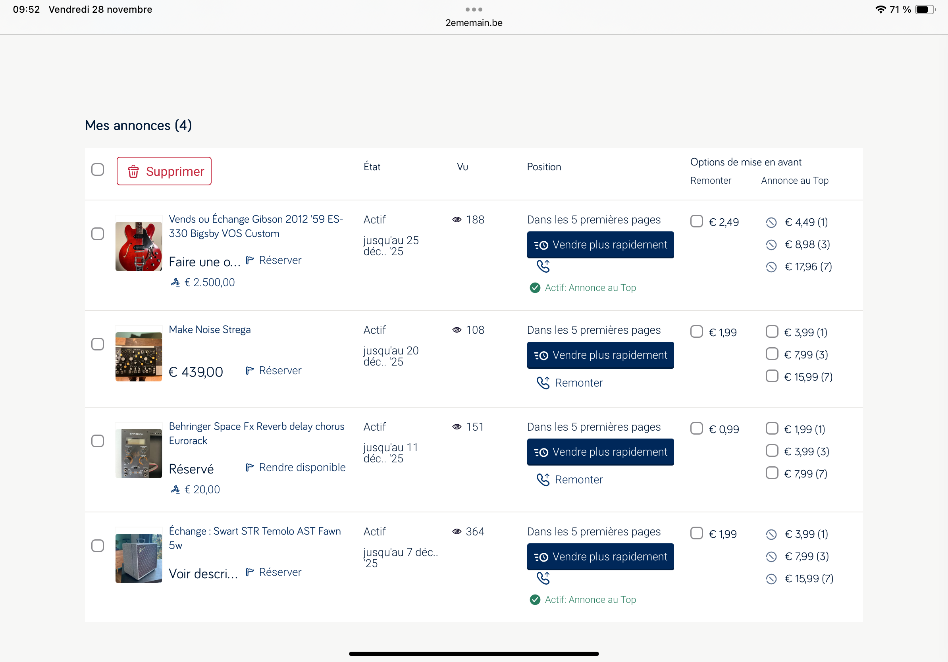Enable the € 7,99 (3) top option for Make Noise
948x662 pixels.
coord(772,354)
